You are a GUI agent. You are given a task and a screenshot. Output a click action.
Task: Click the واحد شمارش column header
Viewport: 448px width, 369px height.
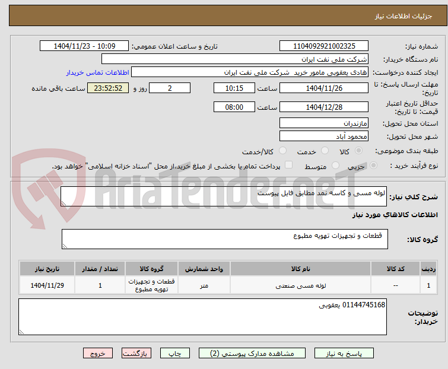[x=204, y=269]
